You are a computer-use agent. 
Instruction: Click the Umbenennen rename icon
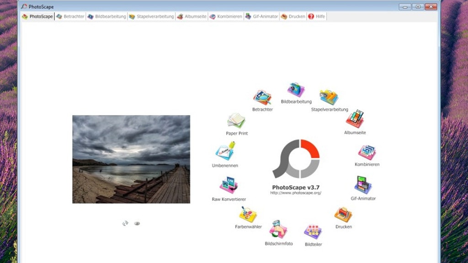pyautogui.click(x=225, y=152)
